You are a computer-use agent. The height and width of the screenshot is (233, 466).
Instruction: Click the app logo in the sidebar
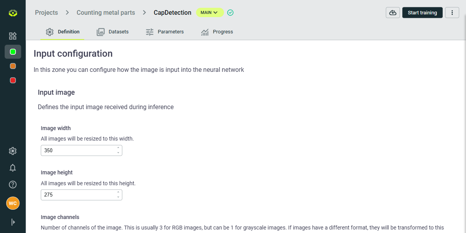[13, 14]
